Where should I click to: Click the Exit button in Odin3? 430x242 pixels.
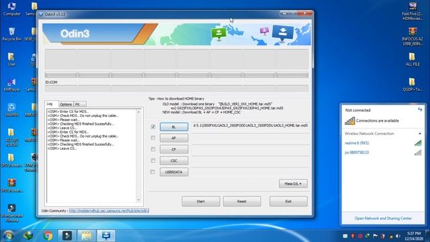point(288,202)
